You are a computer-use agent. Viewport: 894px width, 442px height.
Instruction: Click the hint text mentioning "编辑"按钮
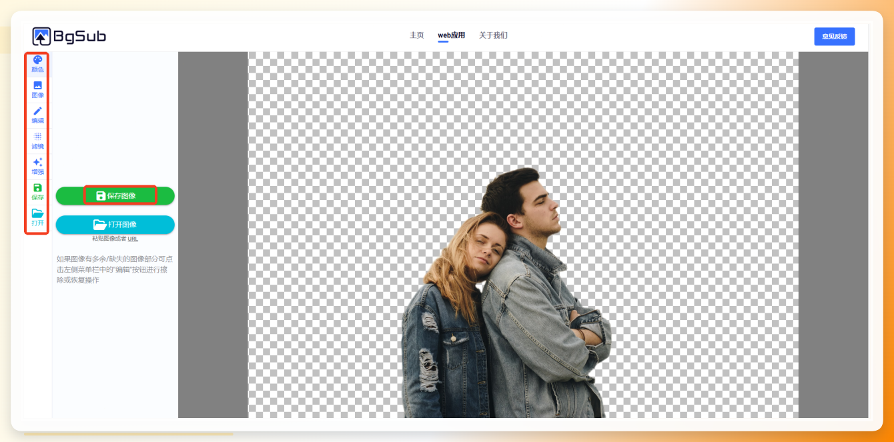point(115,269)
